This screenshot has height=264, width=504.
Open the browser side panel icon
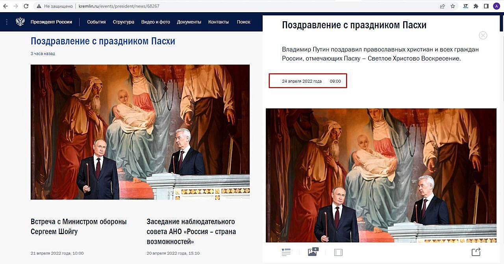click(486, 6)
